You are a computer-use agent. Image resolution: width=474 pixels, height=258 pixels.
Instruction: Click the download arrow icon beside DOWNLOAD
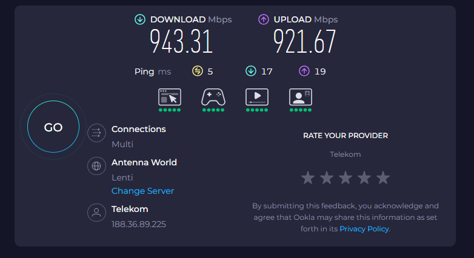pyautogui.click(x=139, y=19)
